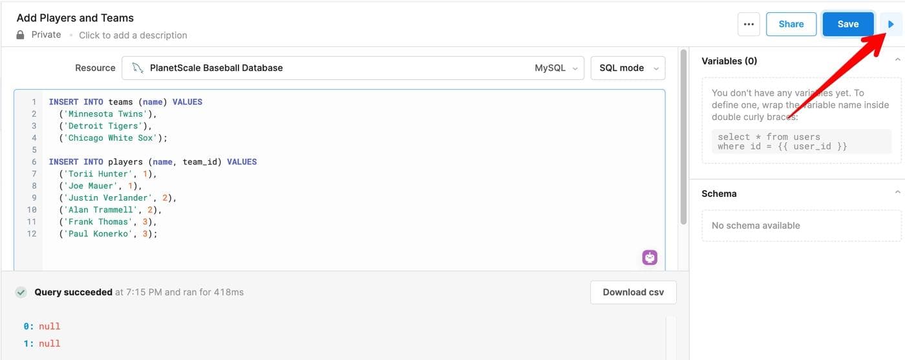This screenshot has width=905, height=360.
Task: Download results as csv
Action: 633,292
